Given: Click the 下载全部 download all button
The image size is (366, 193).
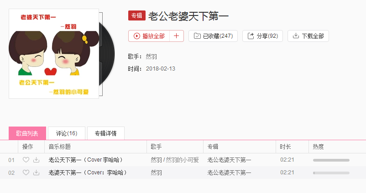Looking at the screenshot, I should pyautogui.click(x=308, y=36).
